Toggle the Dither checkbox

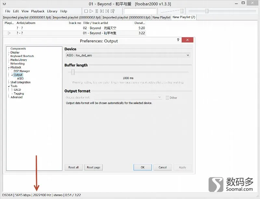click(x=167, y=98)
